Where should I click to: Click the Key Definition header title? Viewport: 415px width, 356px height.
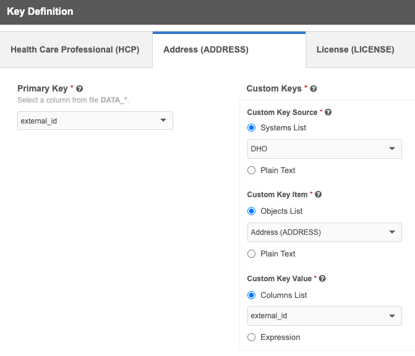[40, 12]
